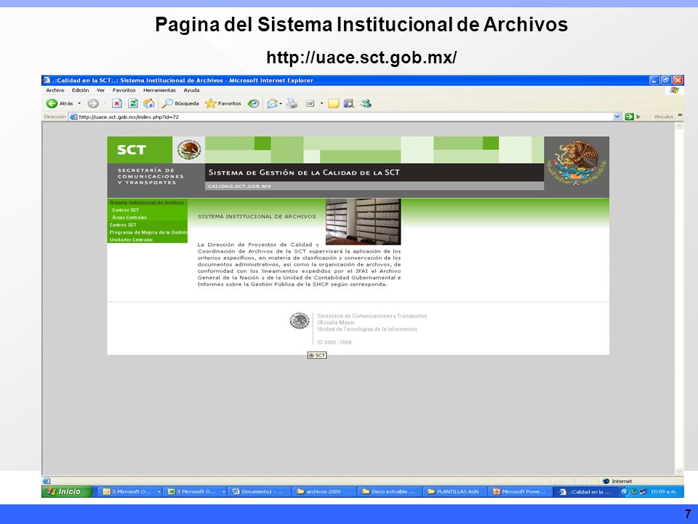This screenshot has width=698, height=524.
Task: Expand the Vínculos links chevron
Action: tap(680, 116)
